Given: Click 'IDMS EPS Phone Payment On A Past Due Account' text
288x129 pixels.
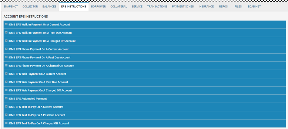Looking at the screenshot, I should [39, 57].
